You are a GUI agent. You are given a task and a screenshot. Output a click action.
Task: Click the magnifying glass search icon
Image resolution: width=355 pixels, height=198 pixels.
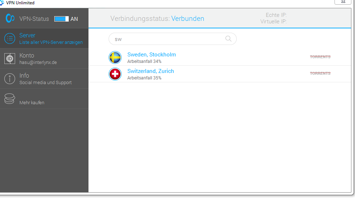click(x=228, y=39)
